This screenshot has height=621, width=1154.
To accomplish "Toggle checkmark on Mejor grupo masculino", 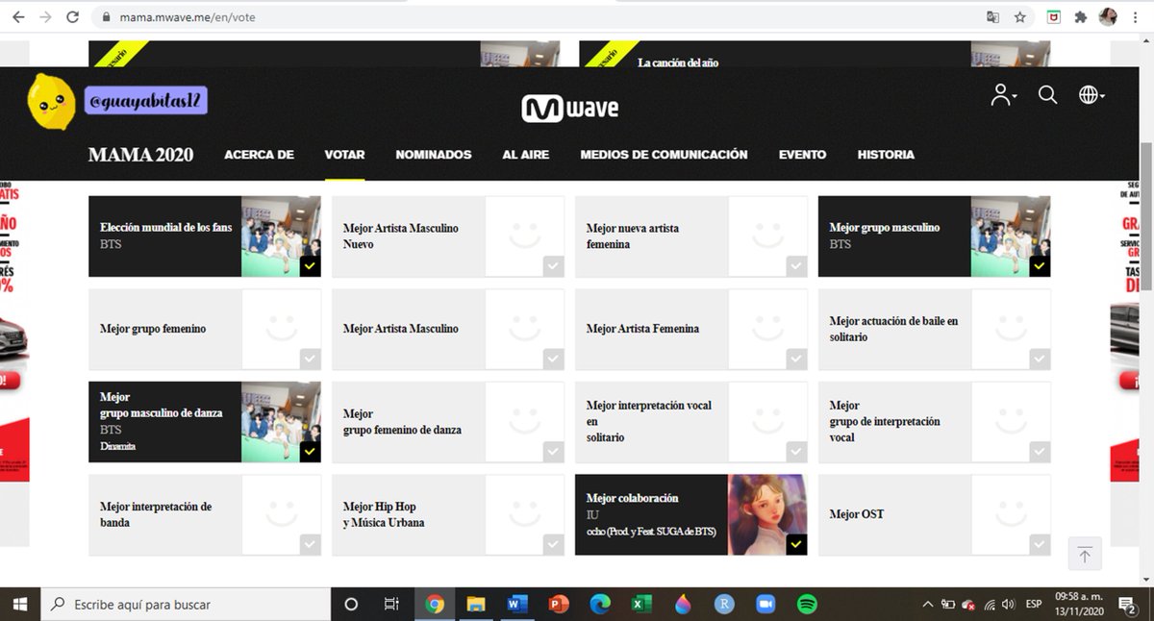I will tap(1040, 266).
